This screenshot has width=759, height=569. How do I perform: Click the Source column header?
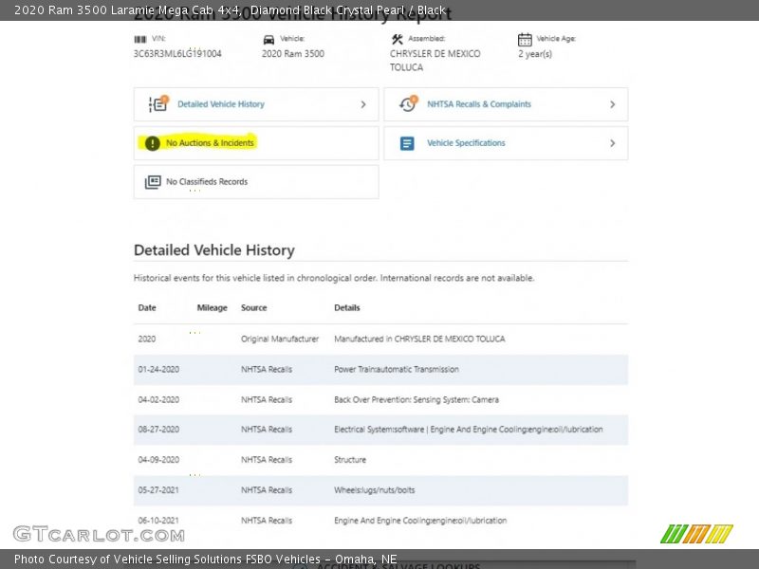[x=253, y=308]
